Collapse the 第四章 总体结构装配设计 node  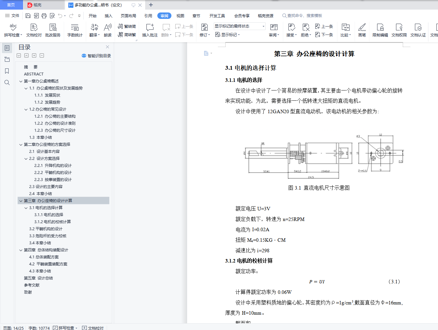tap(21, 250)
